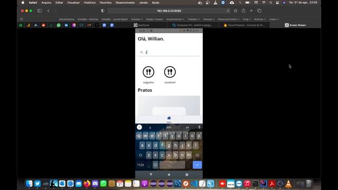This screenshot has width=338, height=190.
Task: Tap the salgados category icon
Action: pyautogui.click(x=148, y=72)
